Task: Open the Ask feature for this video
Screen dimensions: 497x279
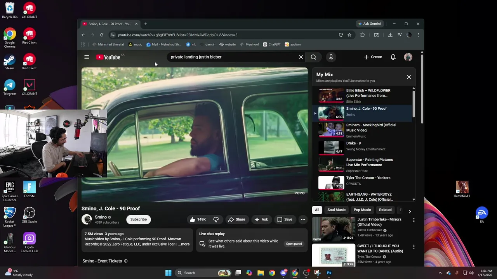Action: pos(261,219)
